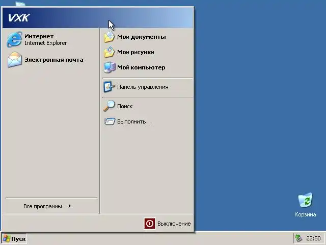Click the Выполнить window icon

coord(110,121)
